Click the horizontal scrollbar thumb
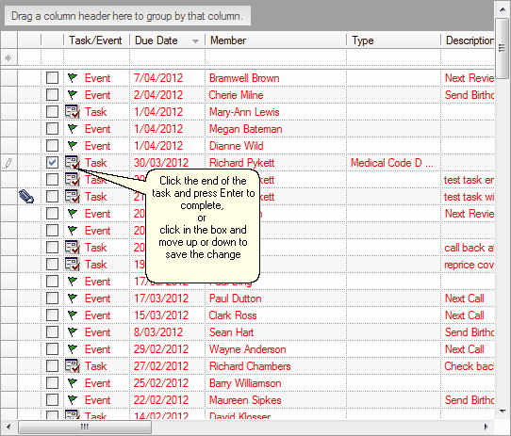 point(85,427)
